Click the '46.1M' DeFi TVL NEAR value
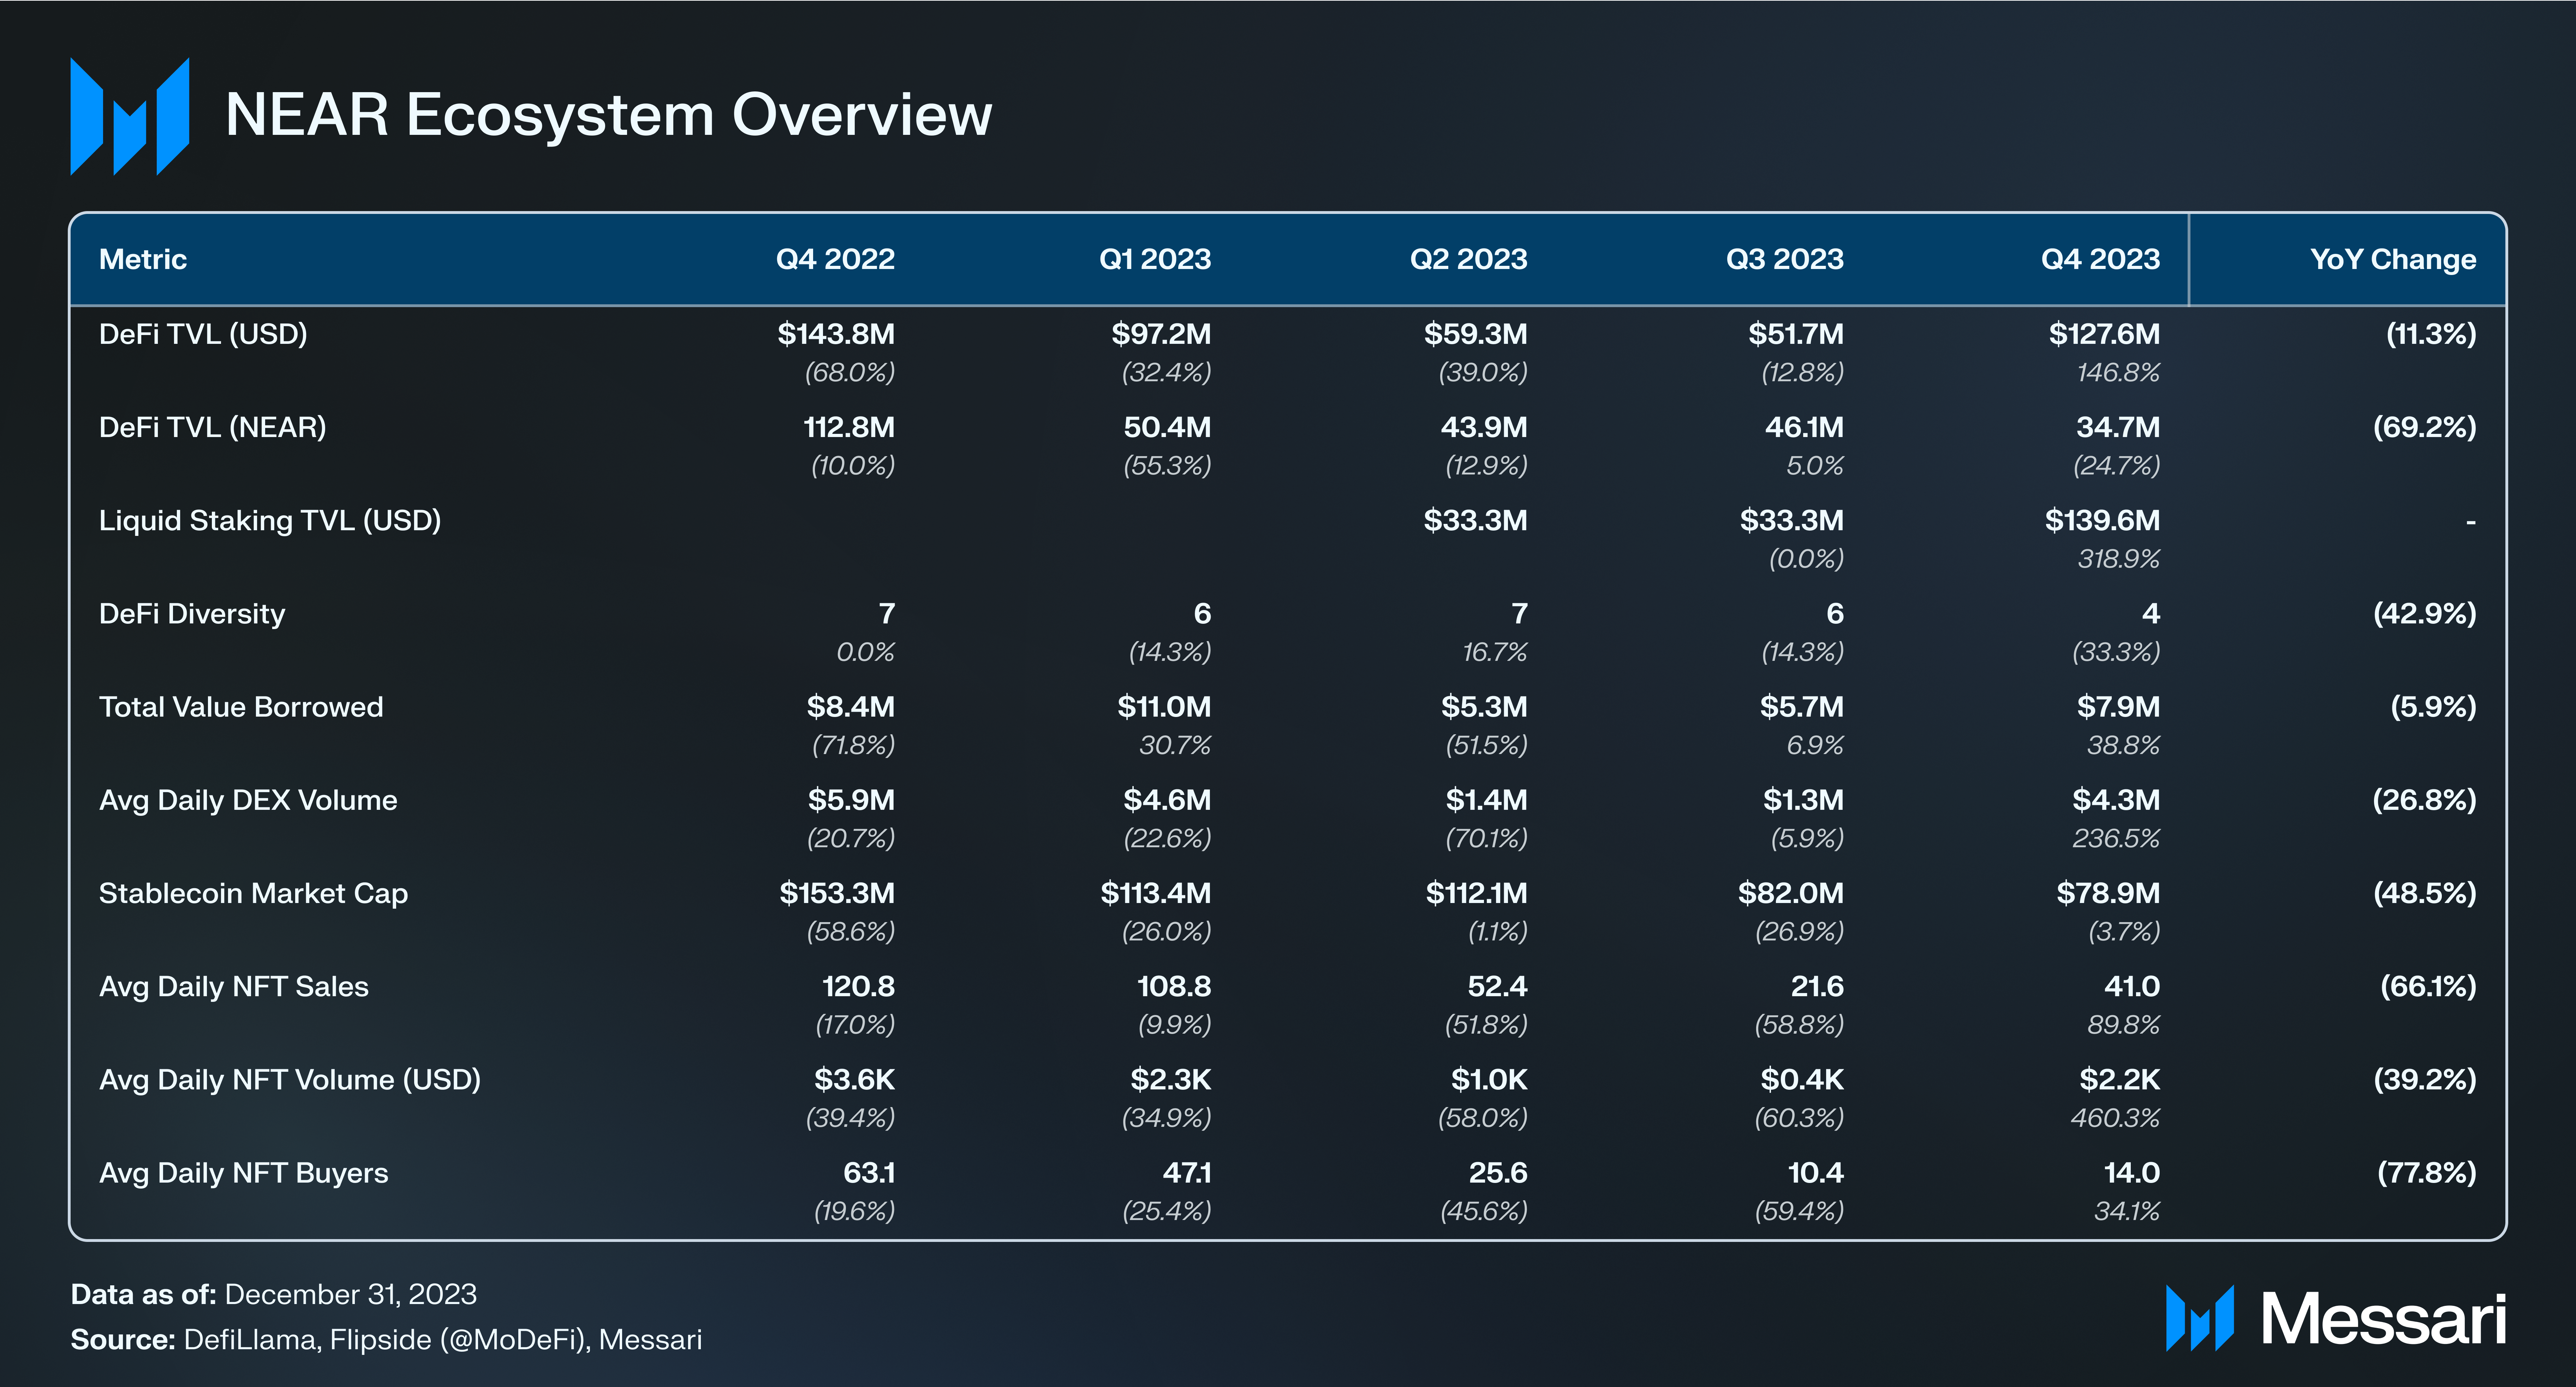The height and width of the screenshot is (1387, 2576). pyautogui.click(x=1804, y=427)
